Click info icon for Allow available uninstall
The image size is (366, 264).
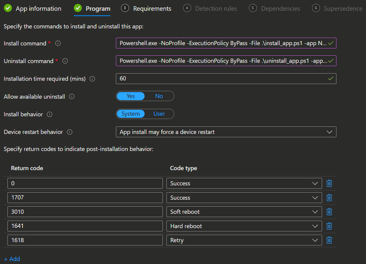click(x=72, y=97)
